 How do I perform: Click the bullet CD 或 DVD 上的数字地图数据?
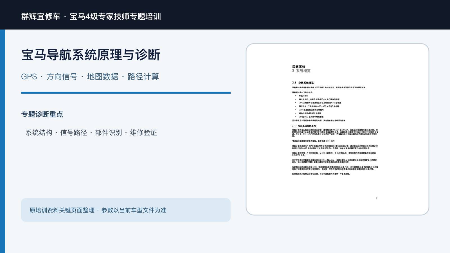[311, 117]
